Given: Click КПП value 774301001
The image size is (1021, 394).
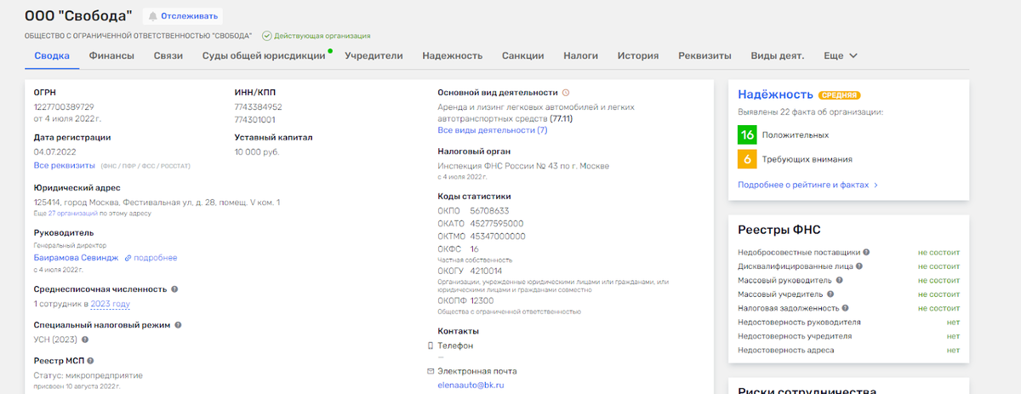Looking at the screenshot, I should coord(255,120).
